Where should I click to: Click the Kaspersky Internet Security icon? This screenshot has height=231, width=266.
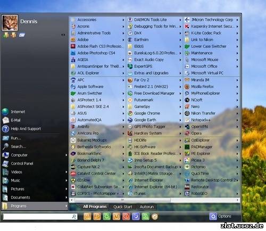point(187,26)
